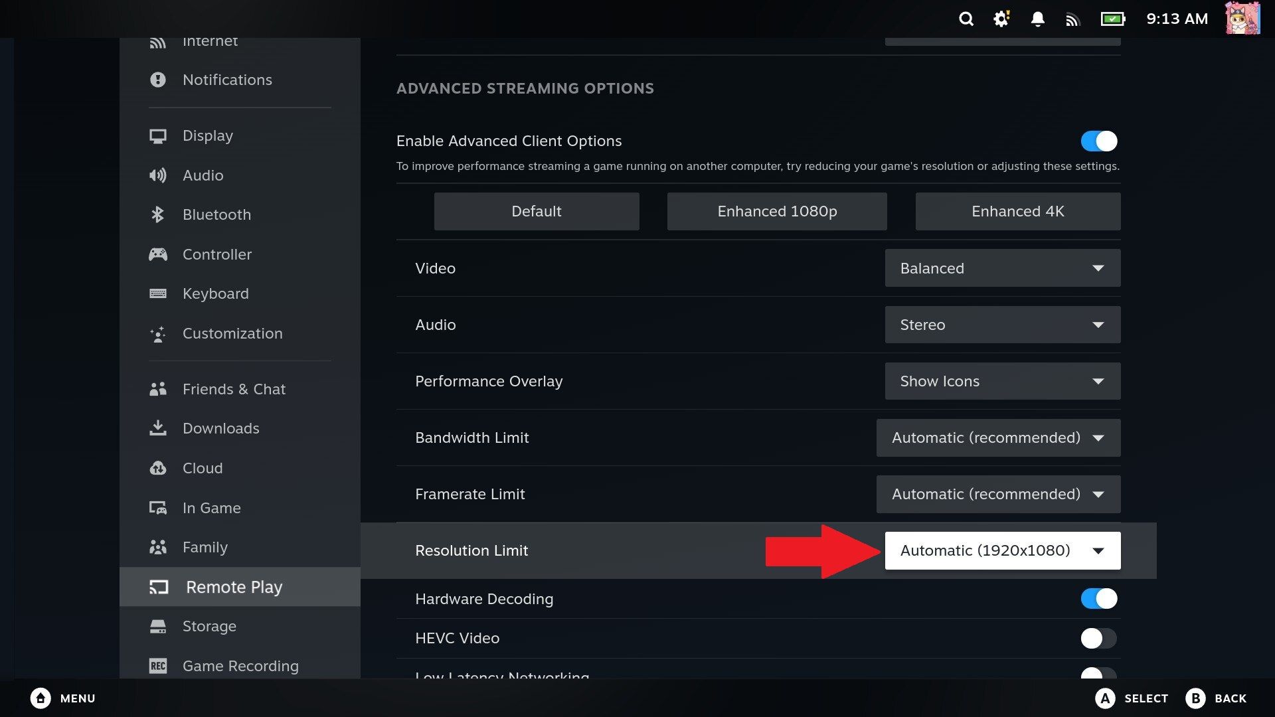Disable Enable Advanced Client Options
This screenshot has height=717, width=1275.
pos(1098,141)
